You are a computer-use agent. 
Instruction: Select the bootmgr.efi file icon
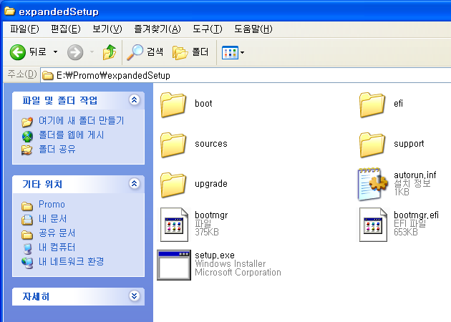[374, 224]
